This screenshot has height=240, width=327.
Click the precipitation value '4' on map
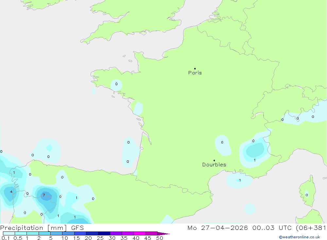pos(11,192)
